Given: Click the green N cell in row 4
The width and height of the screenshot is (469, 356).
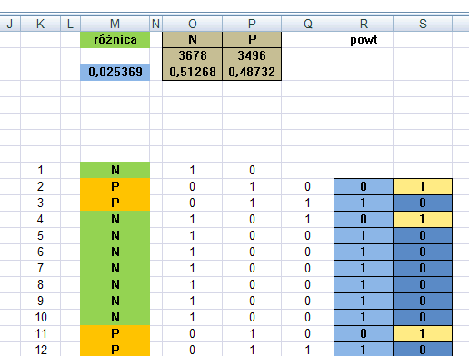Looking at the screenshot, I should click(x=115, y=219).
